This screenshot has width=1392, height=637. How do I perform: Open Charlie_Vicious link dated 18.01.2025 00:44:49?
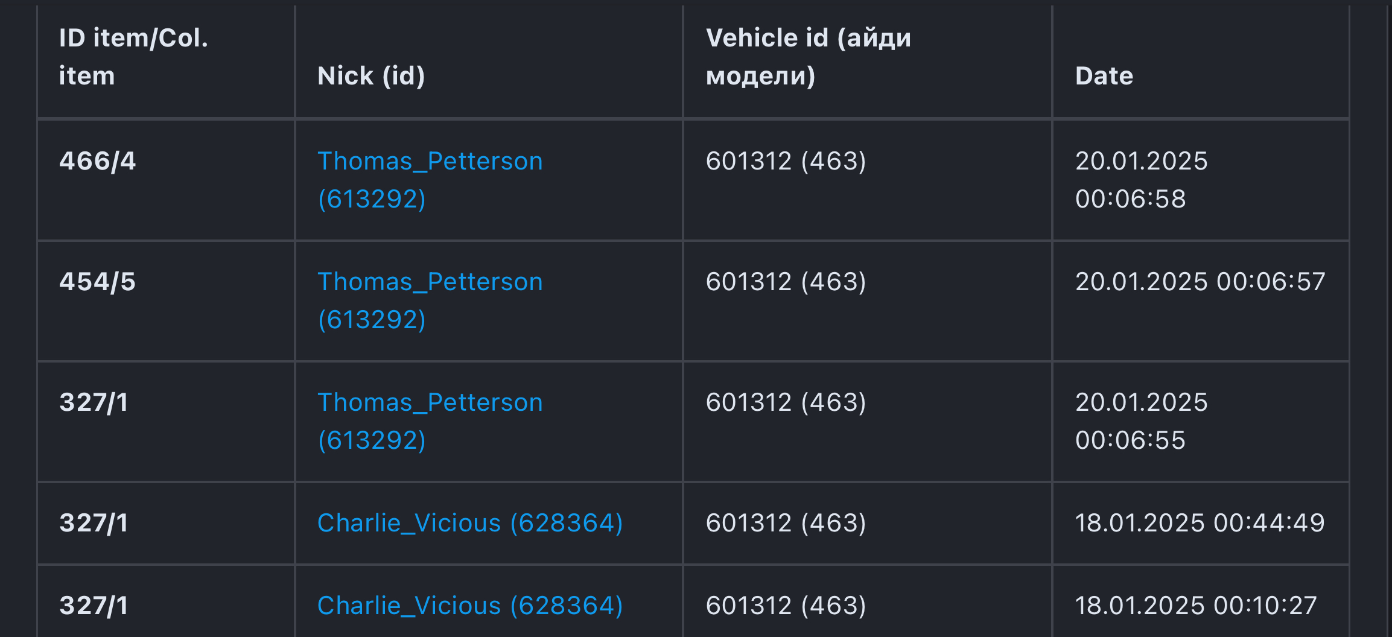click(x=469, y=523)
